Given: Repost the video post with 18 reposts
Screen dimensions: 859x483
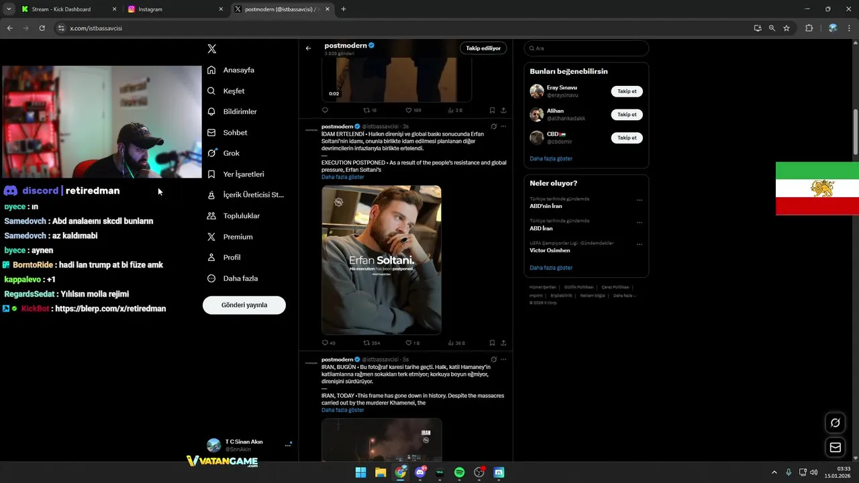Looking at the screenshot, I should click(367, 110).
